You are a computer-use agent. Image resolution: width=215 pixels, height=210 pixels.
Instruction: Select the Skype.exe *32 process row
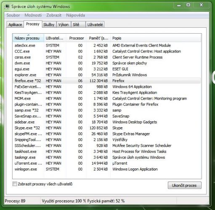coord(107,128)
